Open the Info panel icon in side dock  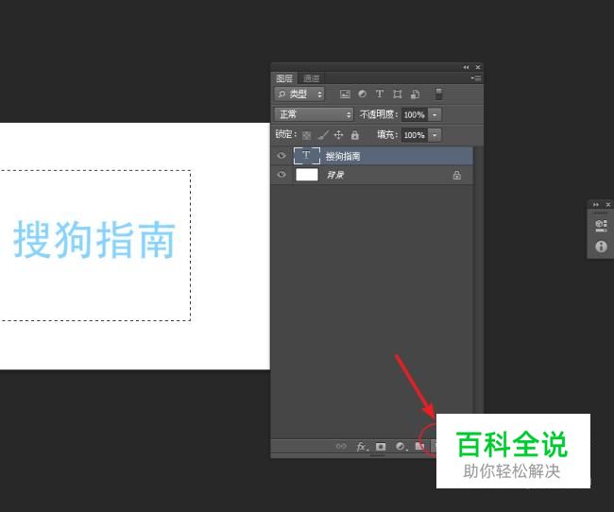[601, 247]
